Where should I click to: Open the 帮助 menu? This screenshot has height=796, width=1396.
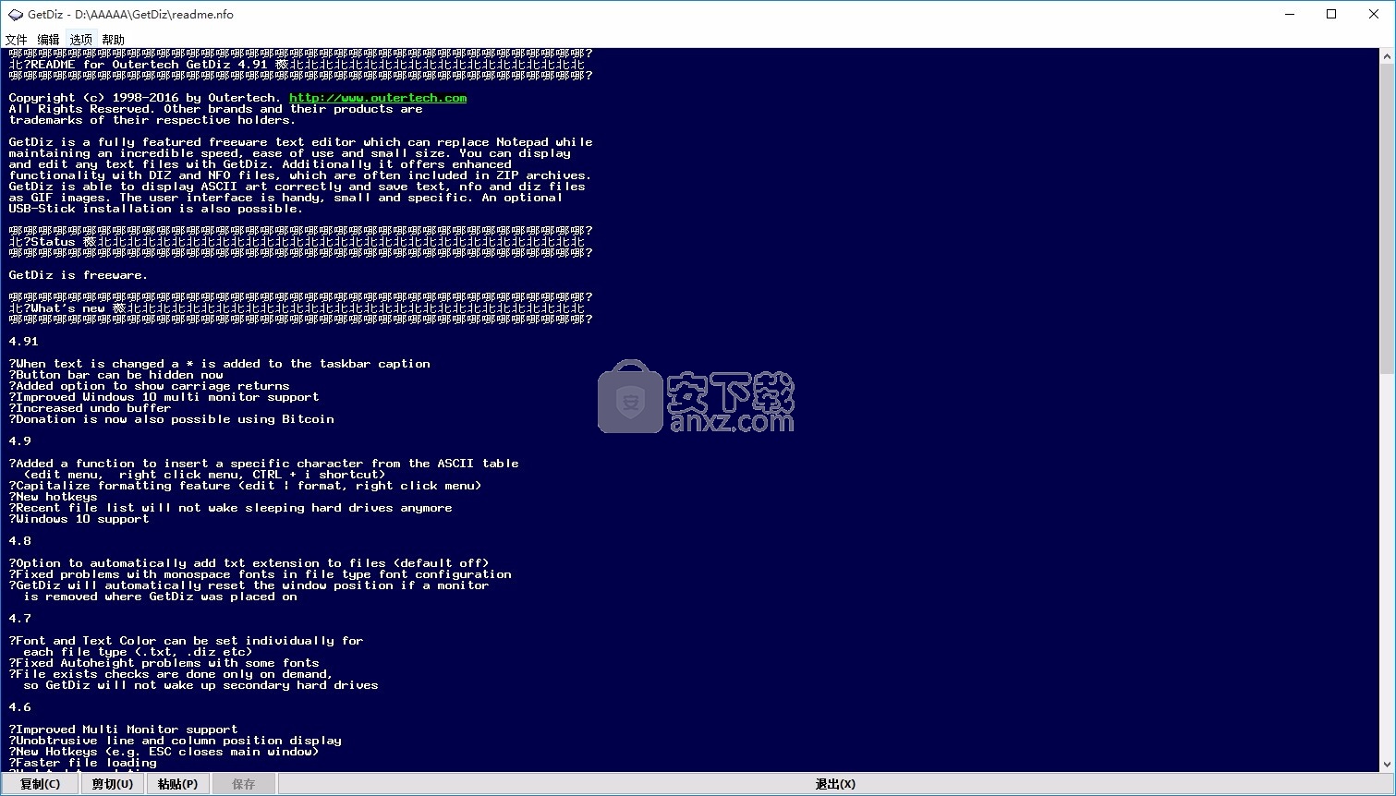tap(113, 40)
